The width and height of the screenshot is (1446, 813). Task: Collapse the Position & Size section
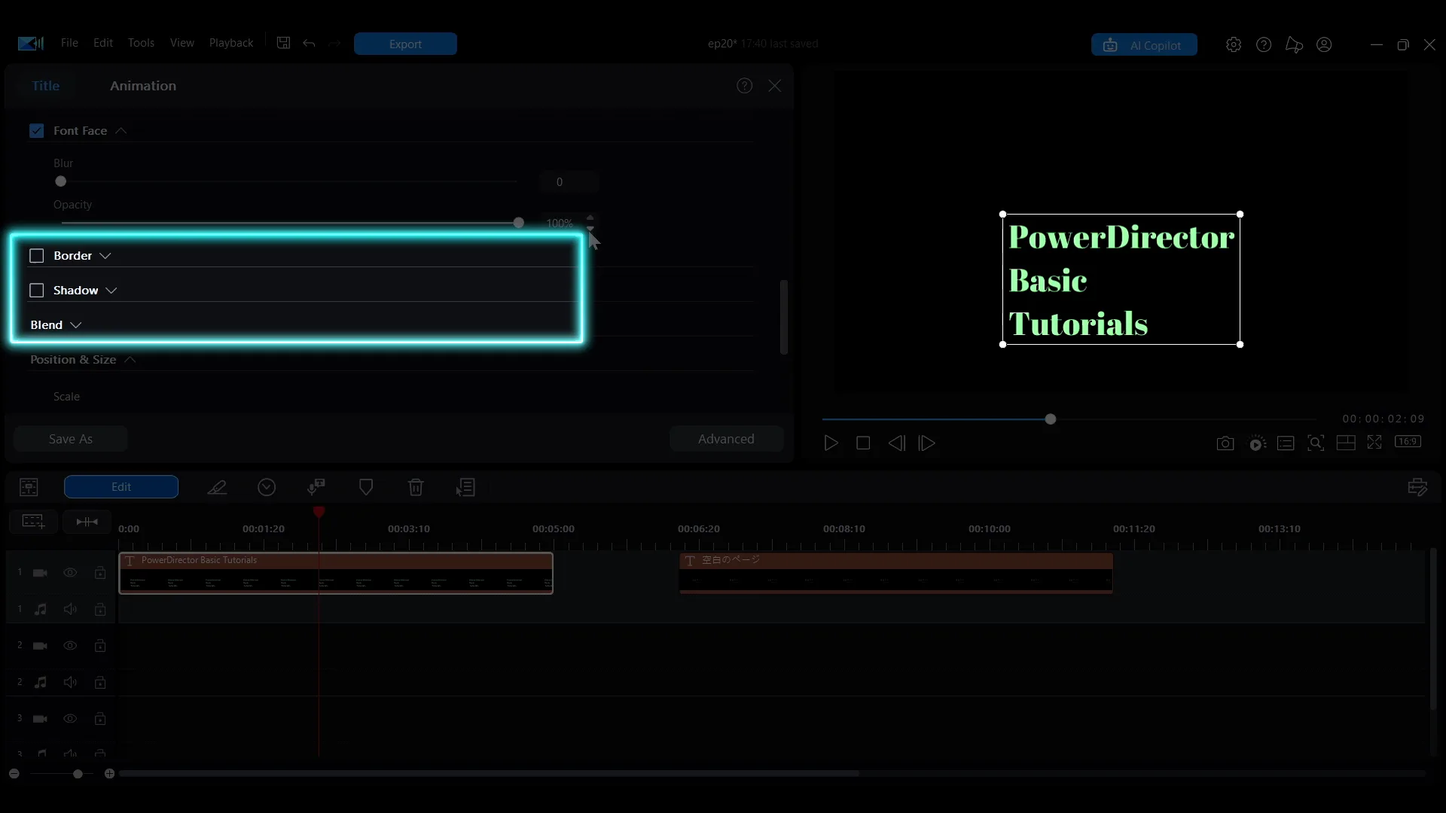(130, 360)
